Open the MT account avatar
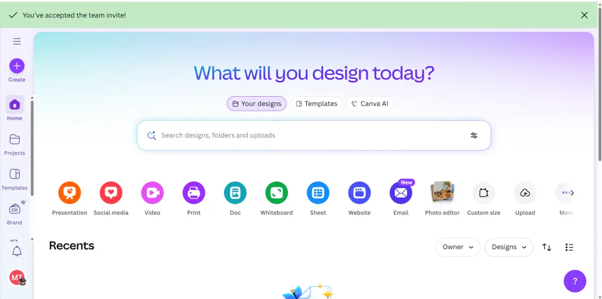602x299 pixels. [x=17, y=277]
